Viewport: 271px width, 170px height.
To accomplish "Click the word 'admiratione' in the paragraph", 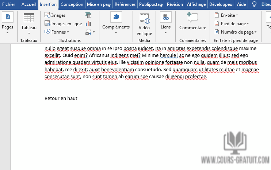I will [58, 62].
